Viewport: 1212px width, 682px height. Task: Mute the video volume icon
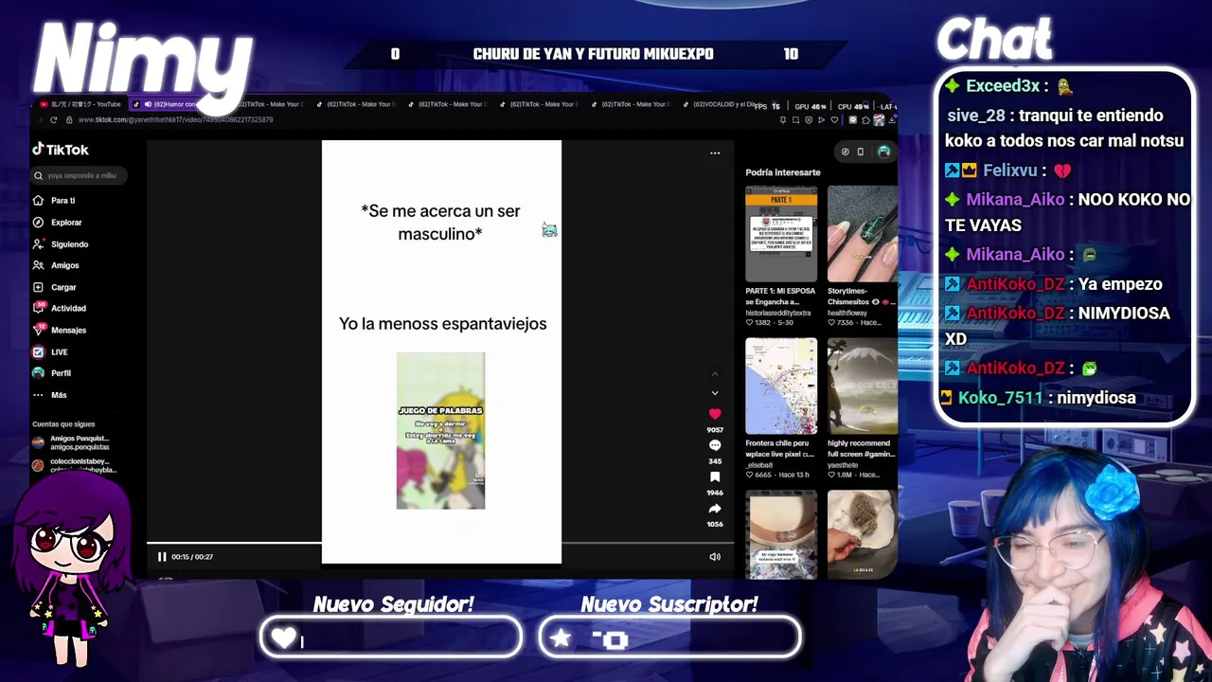tap(715, 557)
